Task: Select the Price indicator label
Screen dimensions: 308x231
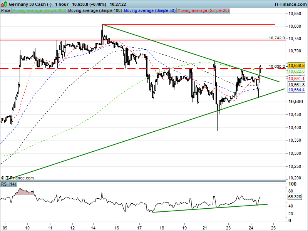Action: coord(6,11)
